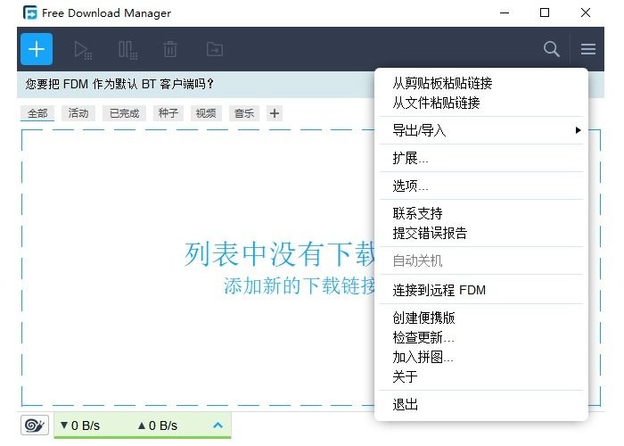Open the 选项... menu entry

pos(481,186)
